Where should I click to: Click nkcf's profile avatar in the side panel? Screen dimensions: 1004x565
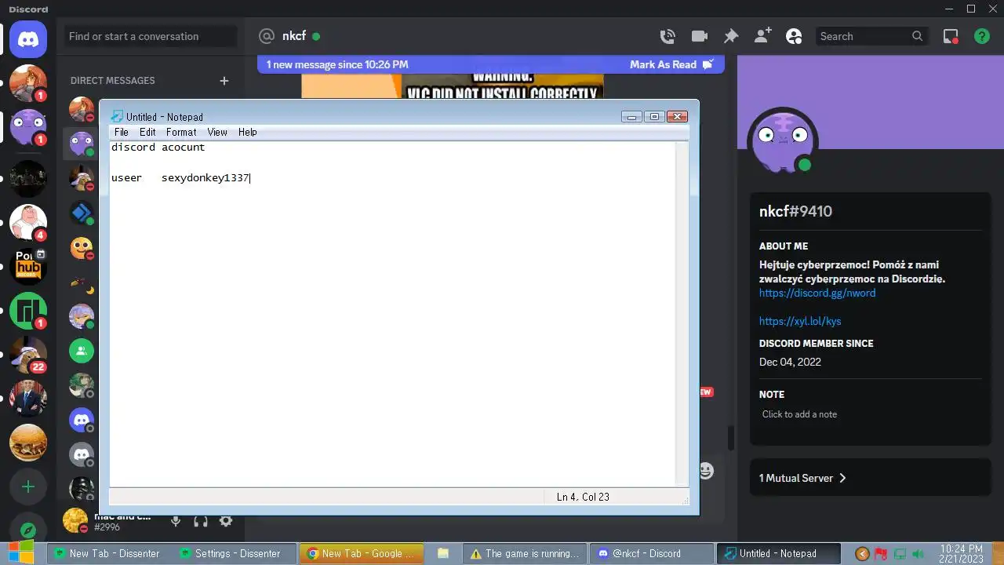(783, 142)
